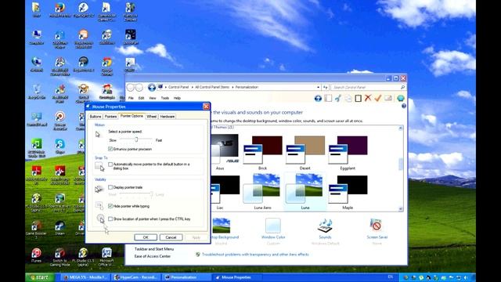Open the File menu in Personalization window

coord(131,98)
